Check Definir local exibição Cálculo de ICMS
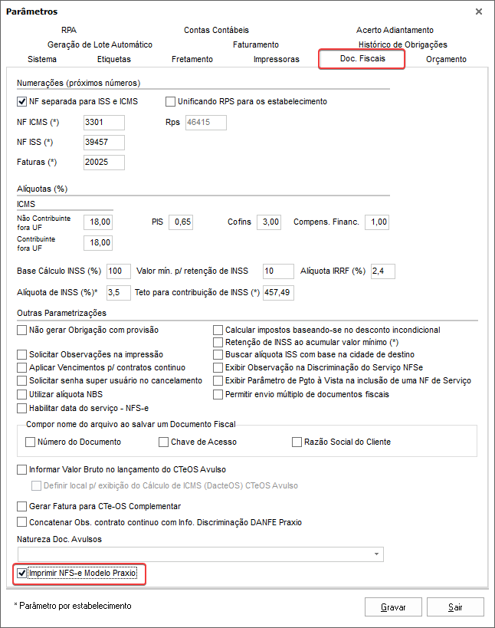495x628 pixels. point(37,486)
